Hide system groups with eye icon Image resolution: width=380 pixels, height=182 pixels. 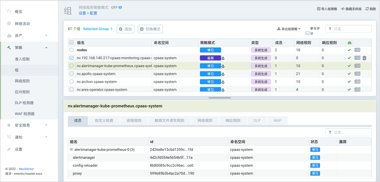(x=343, y=9)
